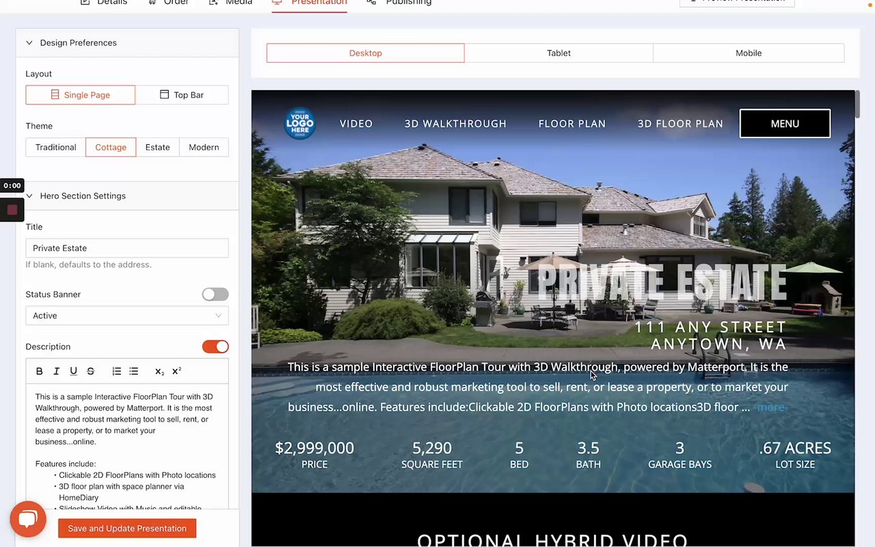Save and Update Presentation
Viewport: 875px width, 547px height.
127,529
